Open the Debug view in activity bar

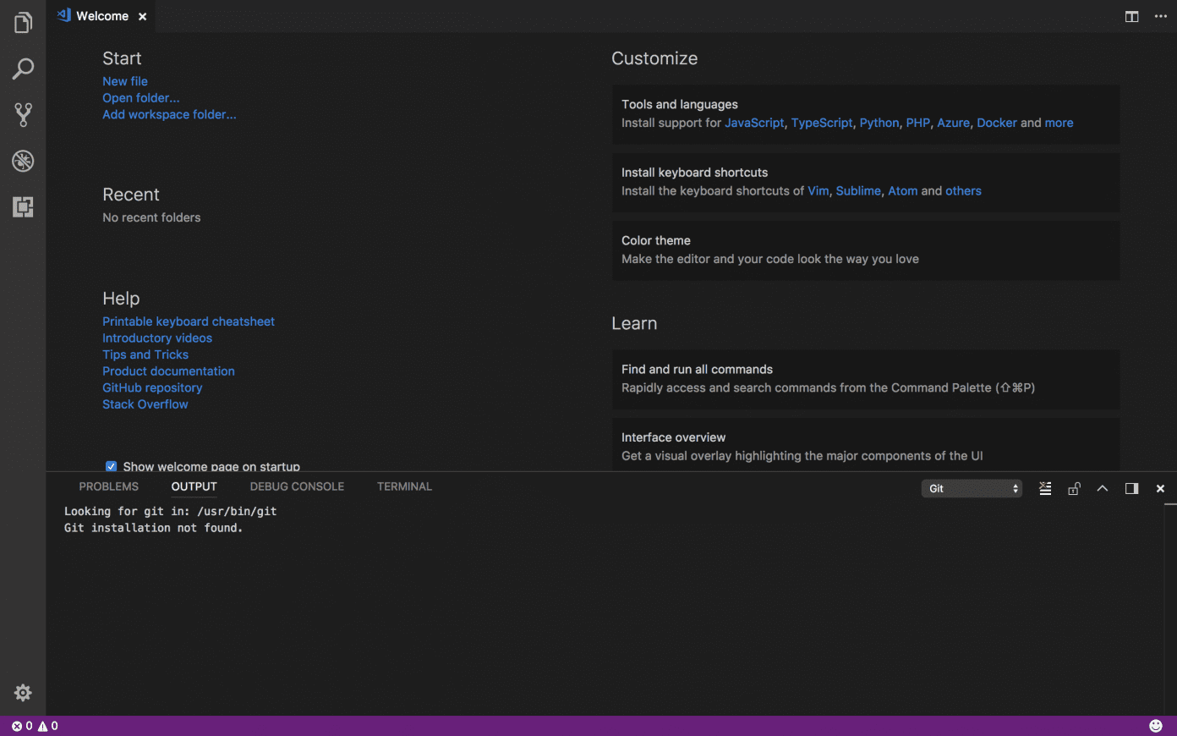23,161
